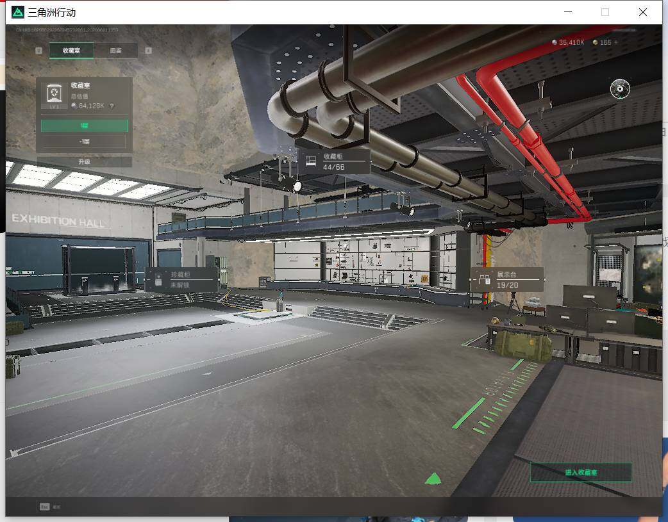Open the question mark help beside 64,129K
Image resolution: width=668 pixels, height=522 pixels.
pyautogui.click(x=112, y=106)
